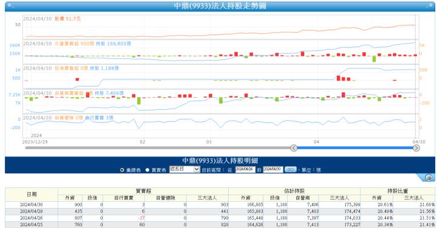Click the 投信 header under 買賣超
Image resolution: width=437 pixels, height=228 pixels.
point(92,198)
